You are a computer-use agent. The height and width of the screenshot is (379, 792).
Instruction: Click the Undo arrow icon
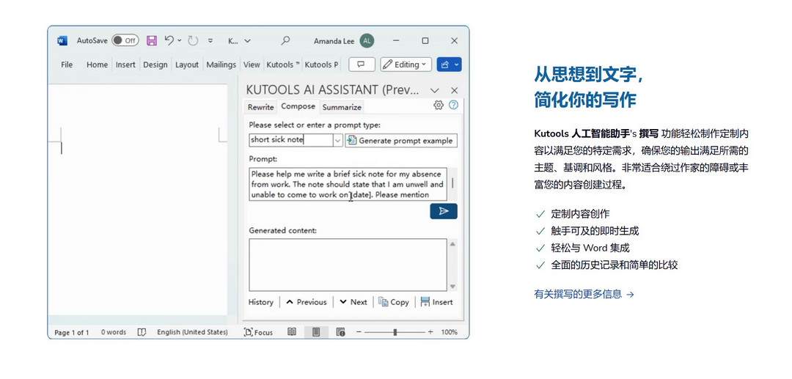pos(169,41)
